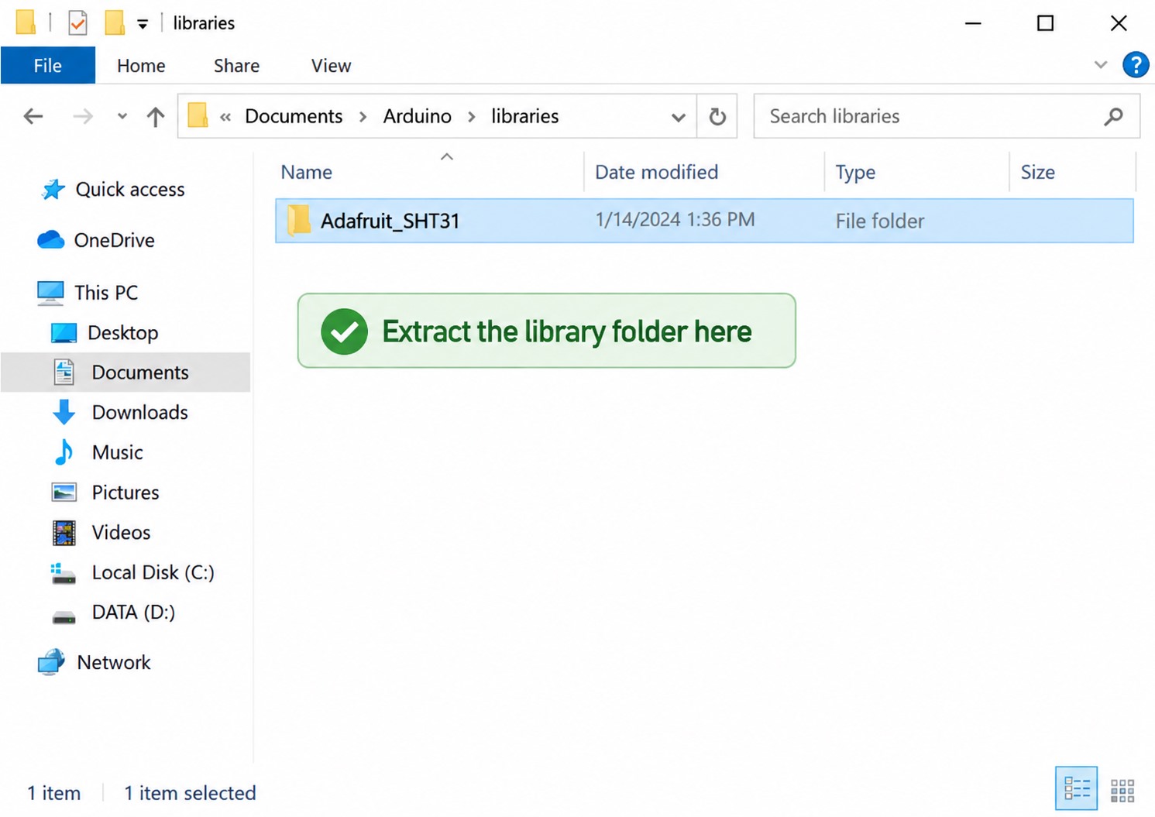This screenshot has width=1155, height=817.
Task: Click the Adafruit_SHT31 folder icon
Action: pyautogui.click(x=298, y=221)
